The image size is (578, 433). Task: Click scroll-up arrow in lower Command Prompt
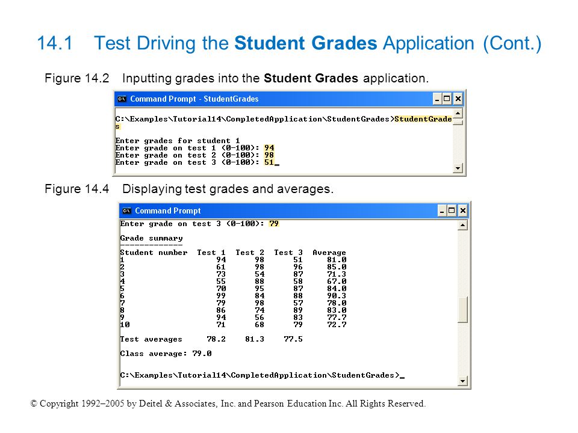click(x=462, y=225)
